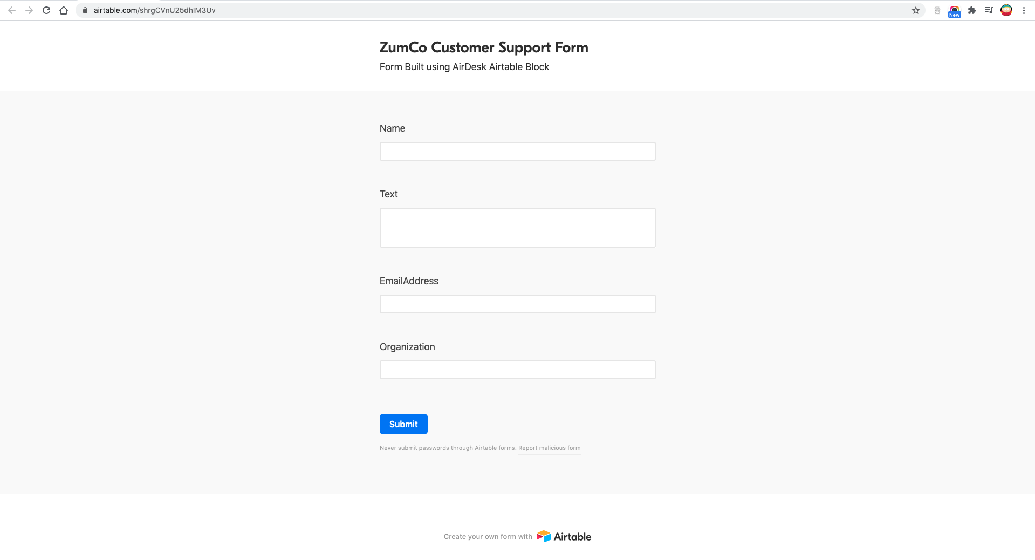Click the Airtable logo in footer
This screenshot has height=560, width=1035.
[x=564, y=536]
